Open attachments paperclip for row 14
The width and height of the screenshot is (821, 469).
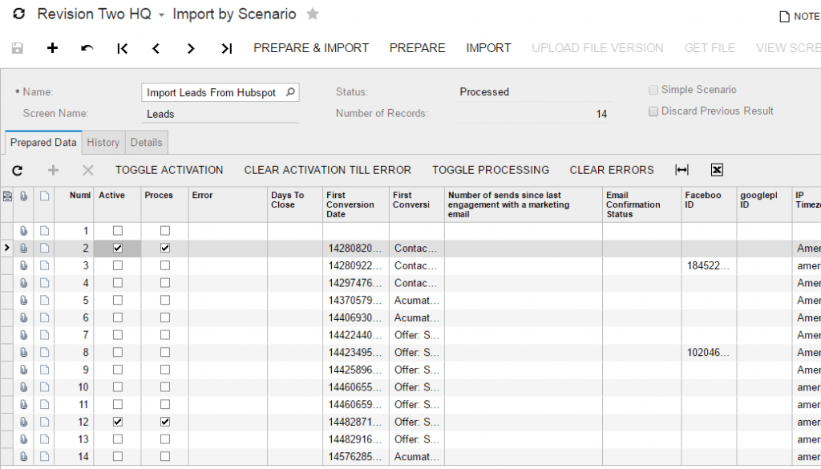(23, 456)
